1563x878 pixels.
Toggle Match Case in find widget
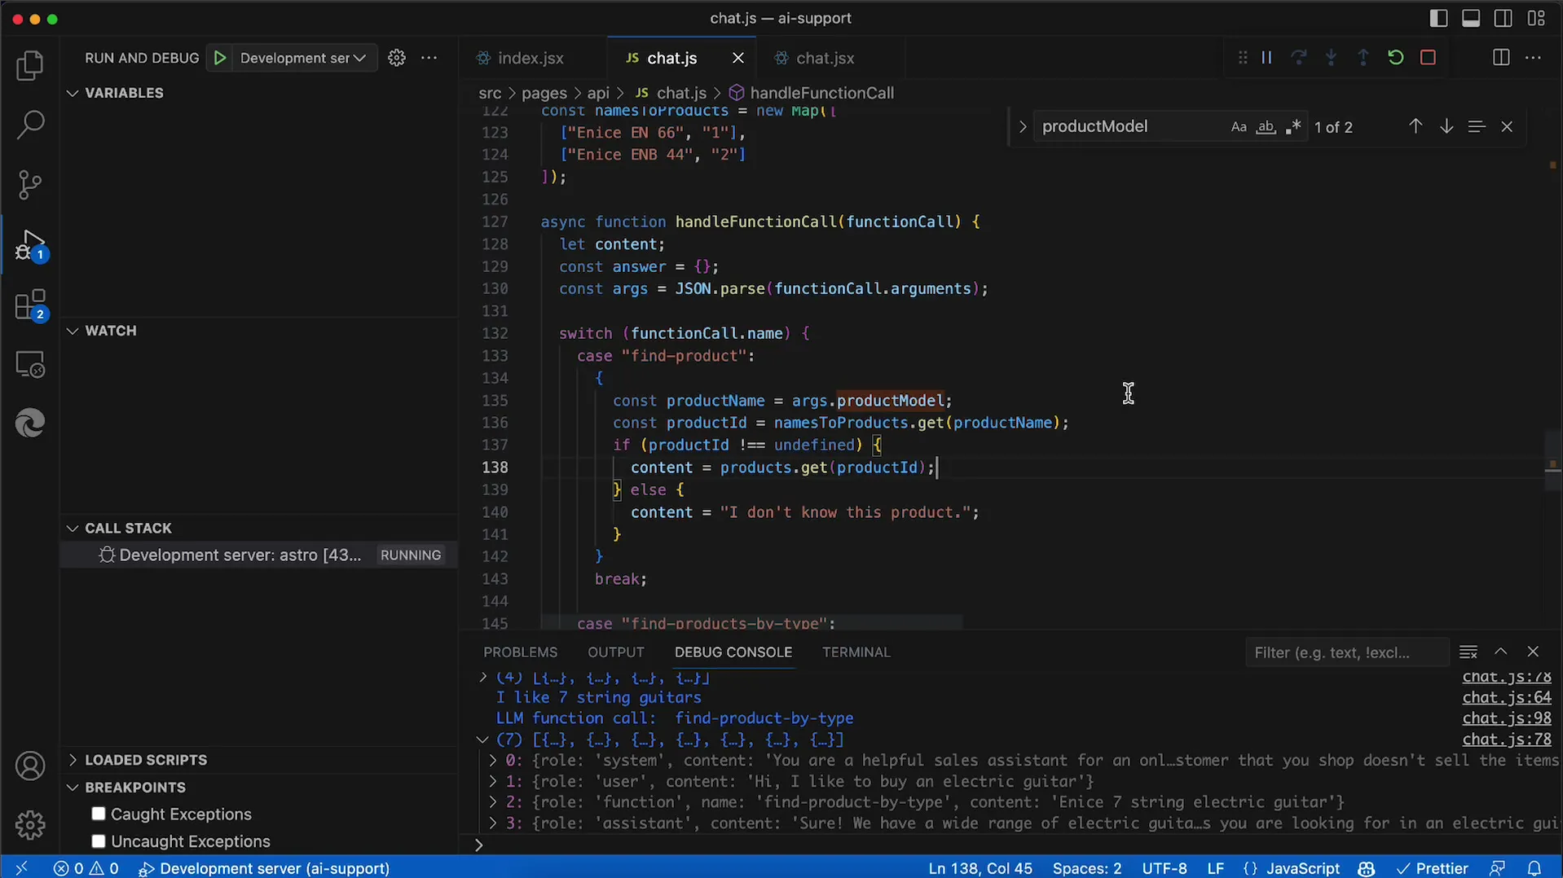pyautogui.click(x=1239, y=127)
